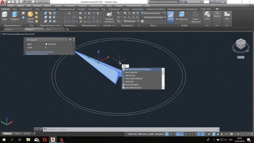Viewport: 254px width, 143px height.
Task: Toggle MODEL (МОДЕЛЬ) space button in status bar
Action: (160, 134)
